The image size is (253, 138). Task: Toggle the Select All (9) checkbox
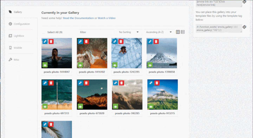pyautogui.click(x=44, y=32)
